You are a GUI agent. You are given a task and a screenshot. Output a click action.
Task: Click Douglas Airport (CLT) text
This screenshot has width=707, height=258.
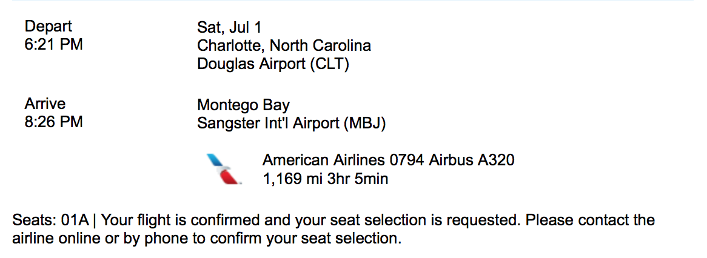click(x=273, y=64)
